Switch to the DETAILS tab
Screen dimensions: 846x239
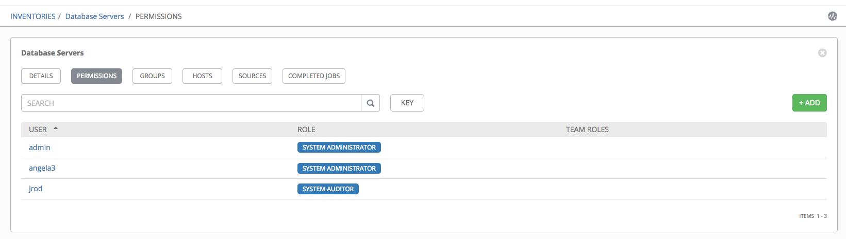click(x=41, y=76)
